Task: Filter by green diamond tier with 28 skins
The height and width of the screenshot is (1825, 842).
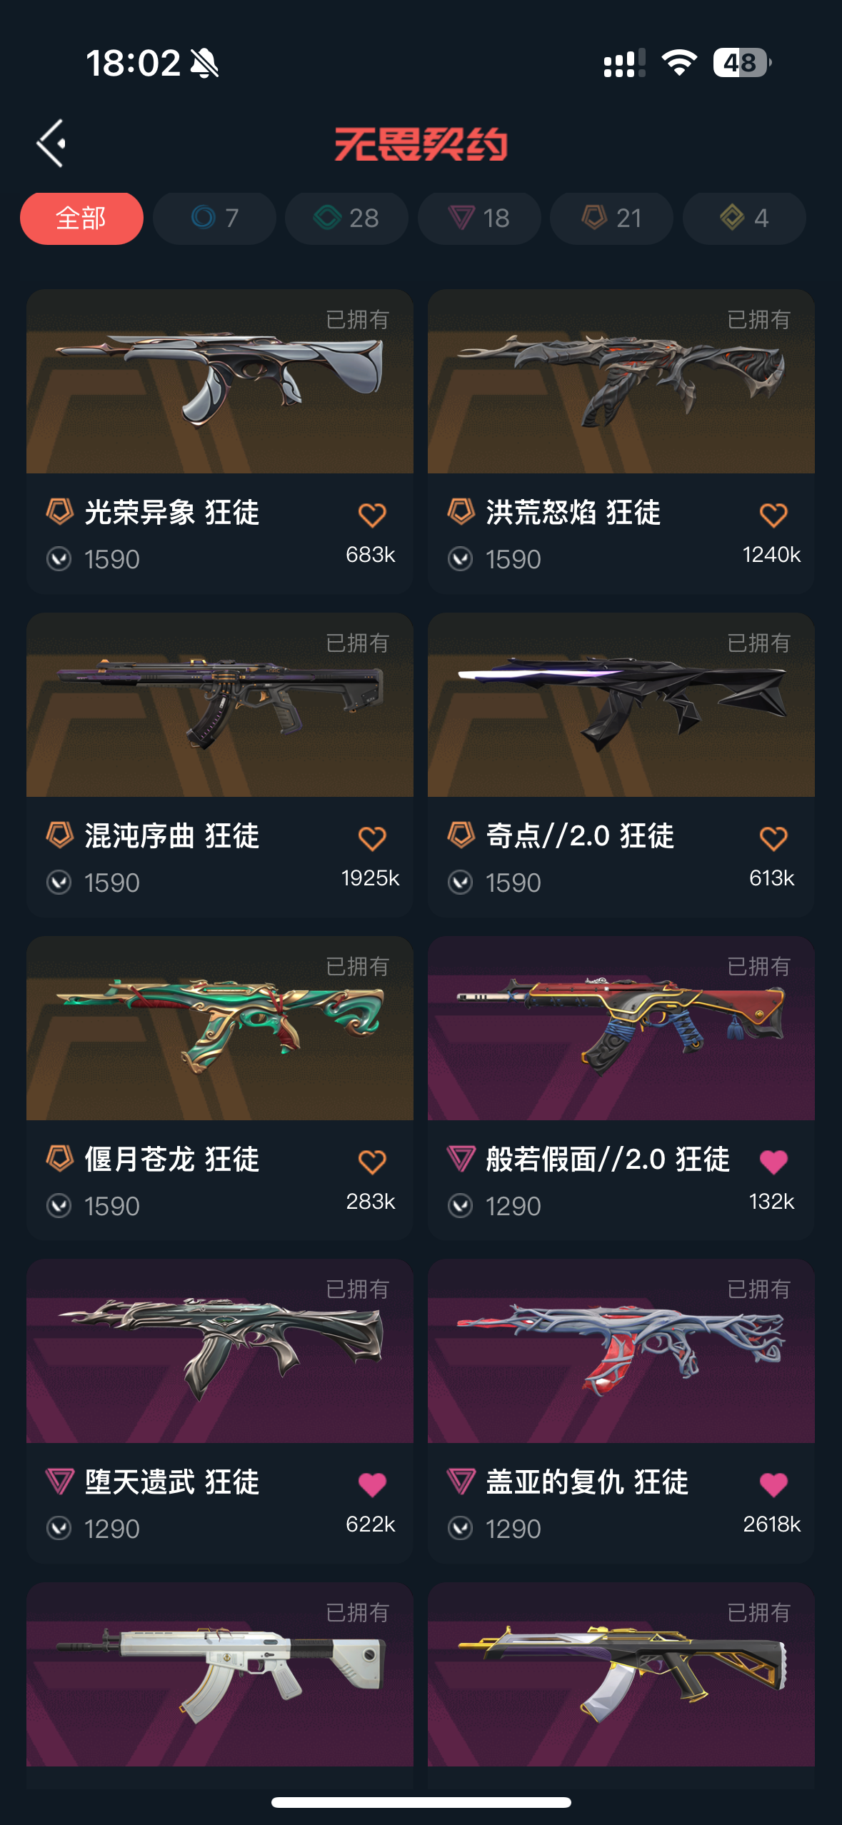Action: [x=346, y=218]
